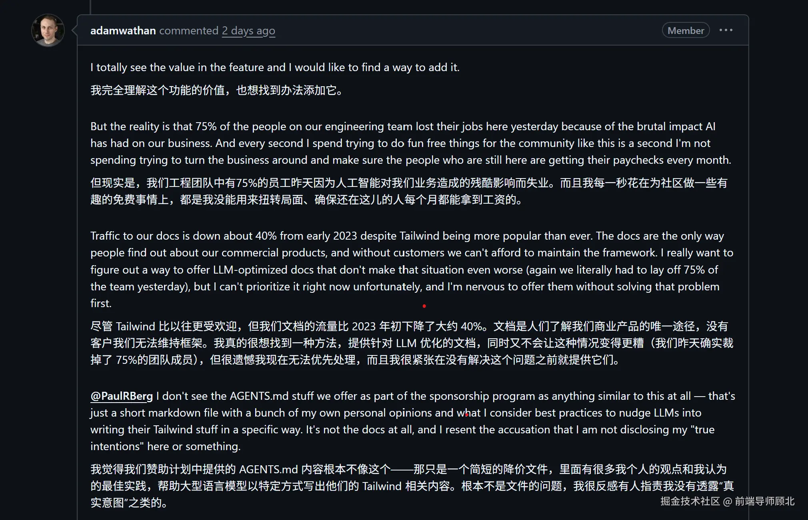Click the Chinese paragraph starting "尽管 Tailwind"
Screen dimensions: 808x520
click(x=412, y=343)
